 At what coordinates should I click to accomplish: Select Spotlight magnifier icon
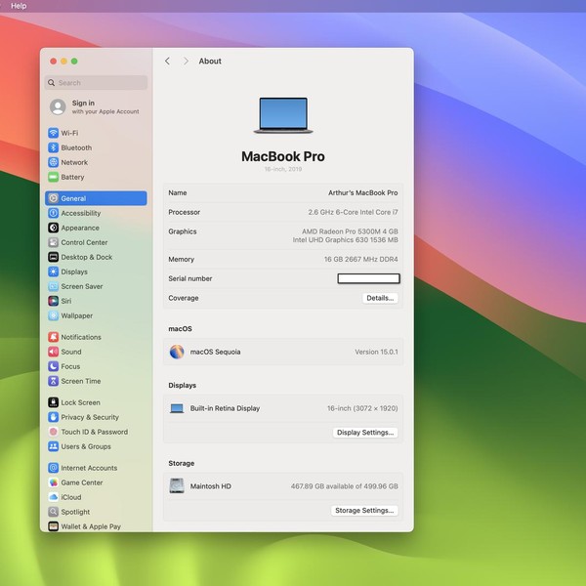[x=53, y=512]
